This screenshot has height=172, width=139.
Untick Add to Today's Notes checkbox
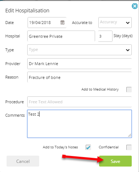(88, 147)
